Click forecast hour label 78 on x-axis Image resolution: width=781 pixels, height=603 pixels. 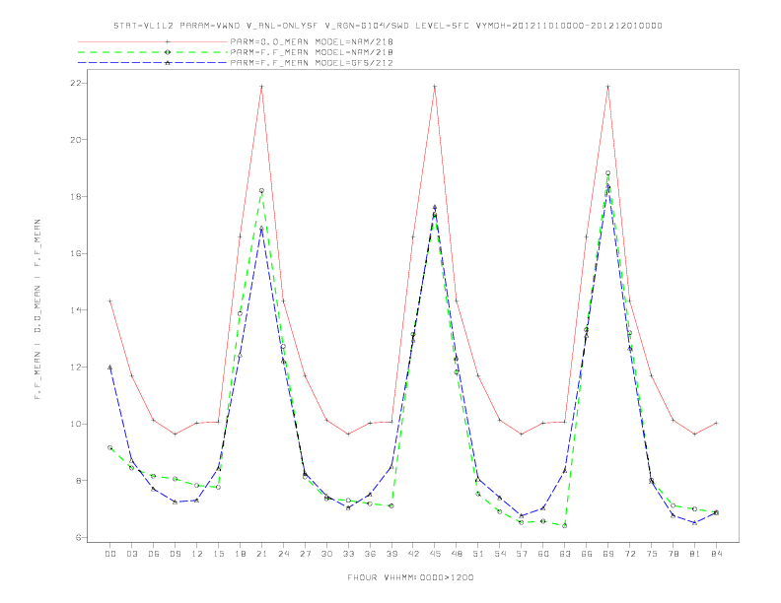click(673, 554)
